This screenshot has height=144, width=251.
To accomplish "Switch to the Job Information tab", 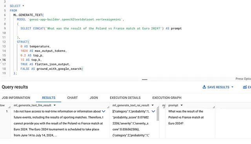I will [16, 98].
